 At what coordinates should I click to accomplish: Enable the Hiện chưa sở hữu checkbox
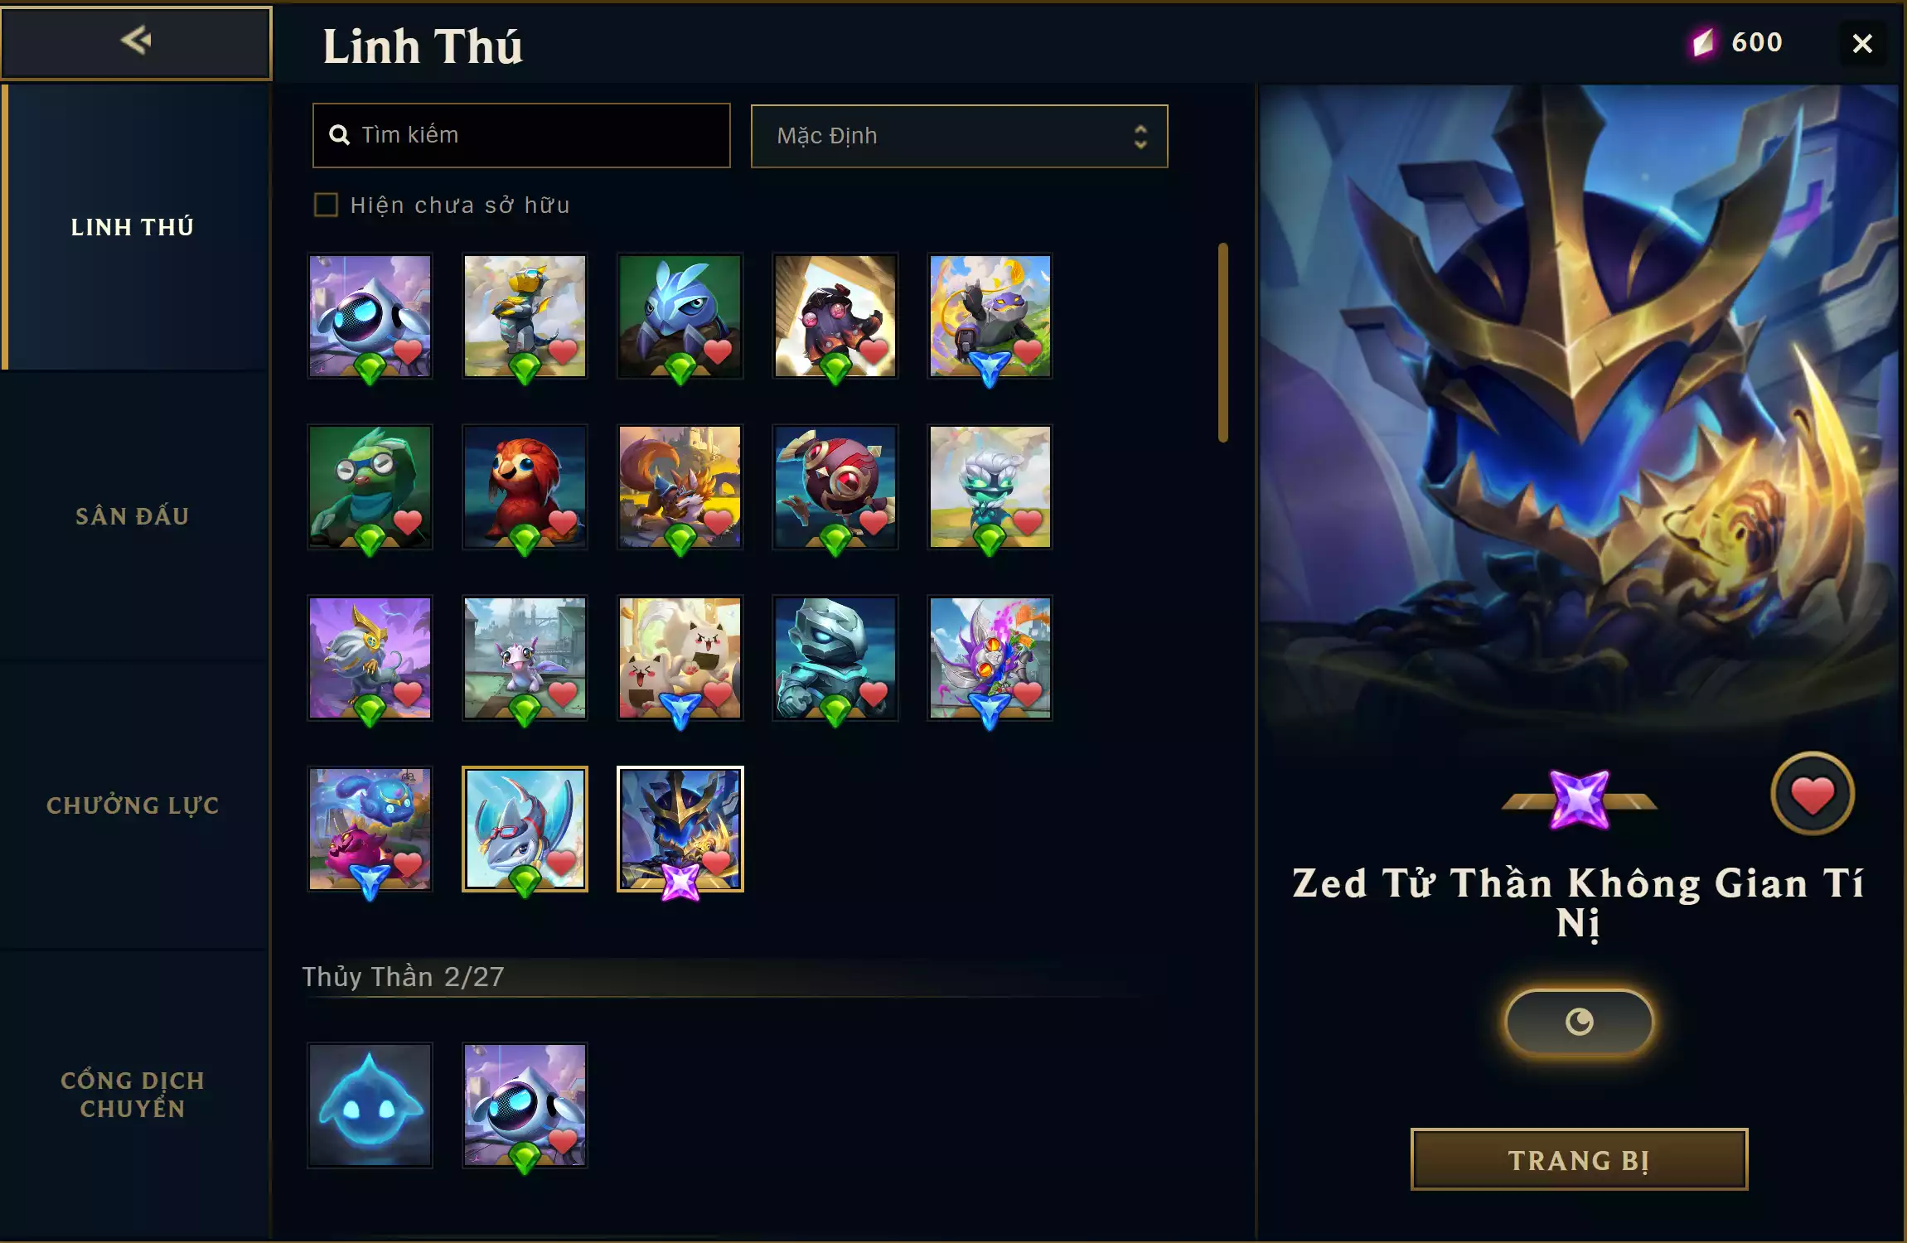pos(326,205)
